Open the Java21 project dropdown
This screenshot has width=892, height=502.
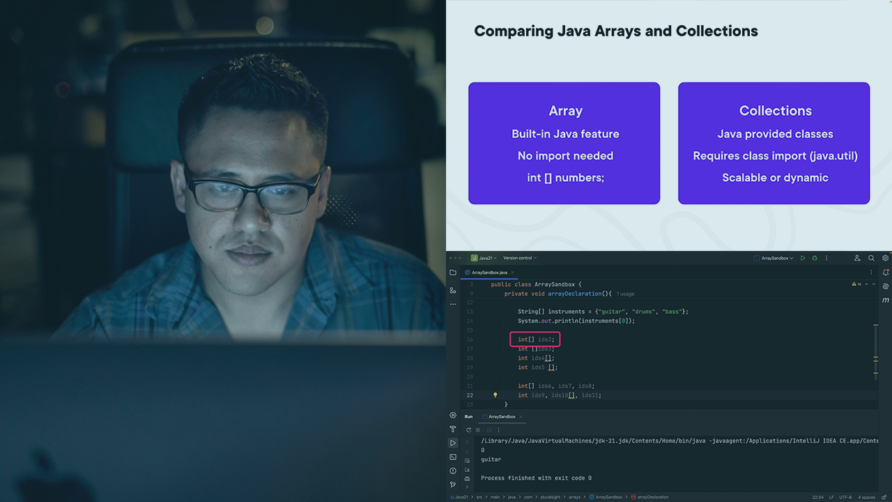[484, 258]
